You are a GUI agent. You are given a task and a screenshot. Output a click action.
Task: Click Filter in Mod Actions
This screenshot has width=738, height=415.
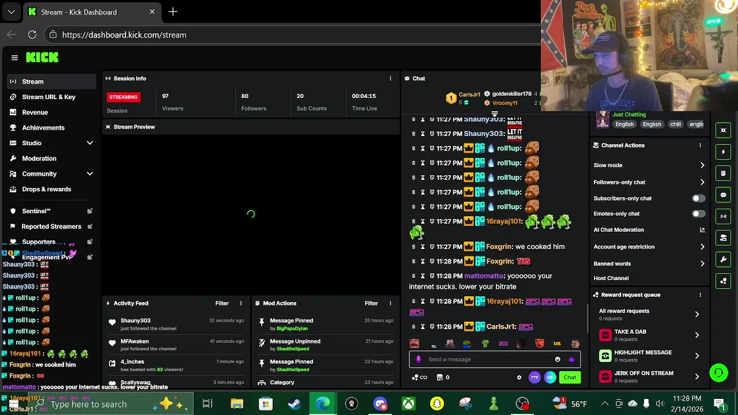tap(371, 303)
